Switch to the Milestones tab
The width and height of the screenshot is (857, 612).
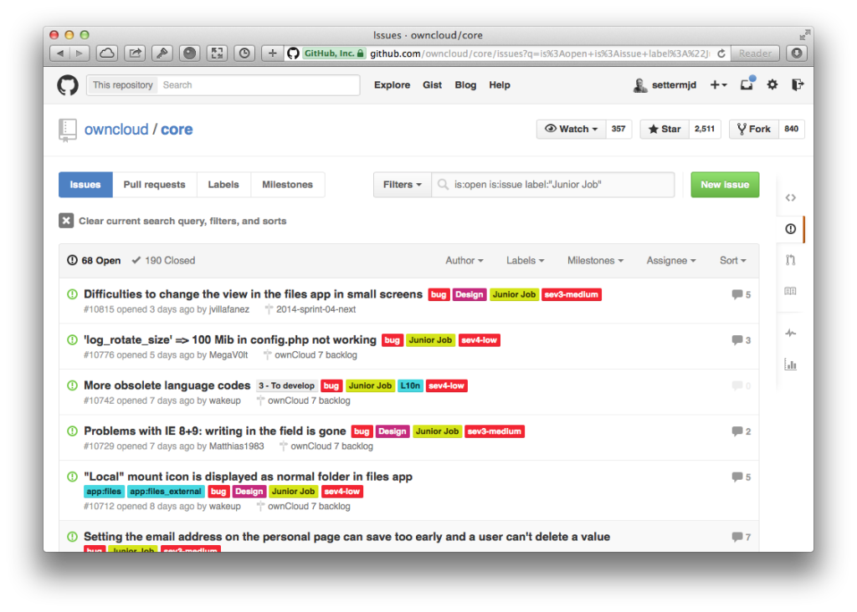click(287, 185)
